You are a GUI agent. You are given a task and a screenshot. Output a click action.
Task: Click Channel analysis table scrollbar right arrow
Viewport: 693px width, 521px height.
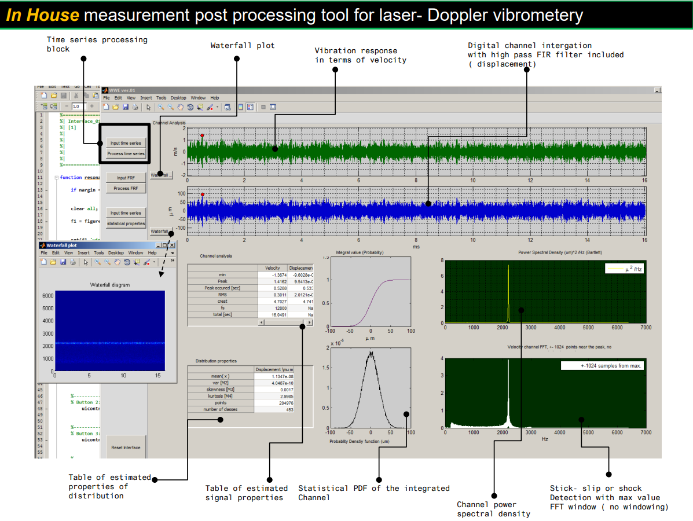(x=309, y=322)
